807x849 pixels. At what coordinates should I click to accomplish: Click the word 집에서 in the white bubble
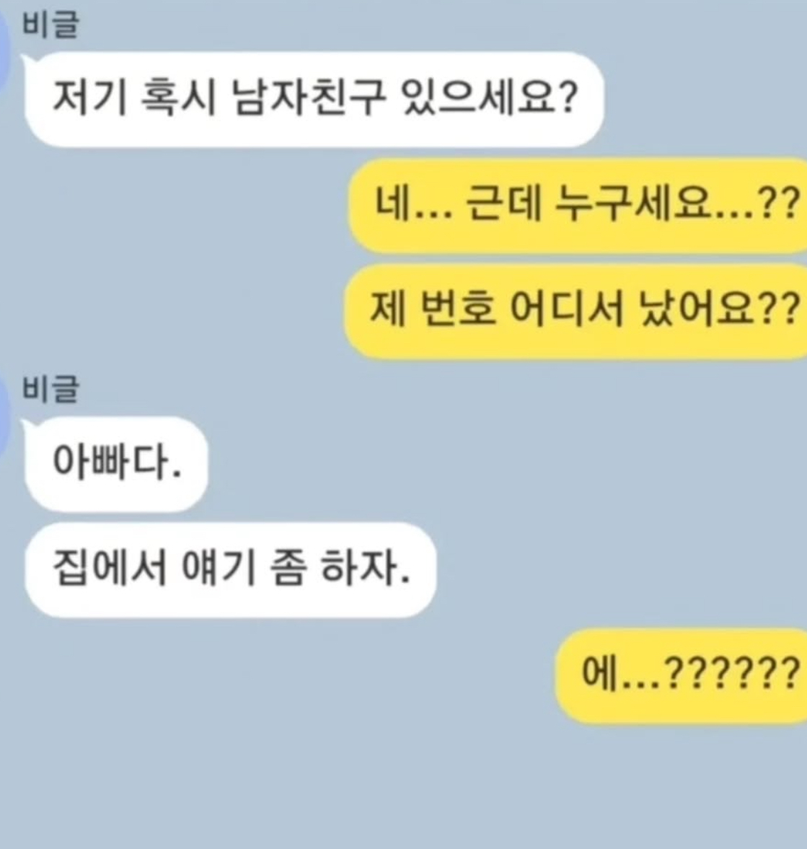[x=110, y=568]
